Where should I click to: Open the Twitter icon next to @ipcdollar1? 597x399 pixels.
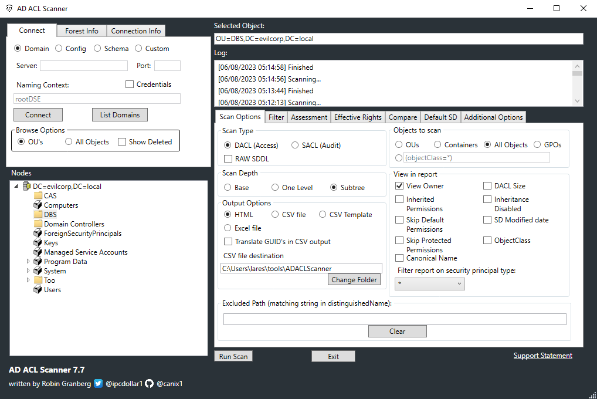[97, 384]
